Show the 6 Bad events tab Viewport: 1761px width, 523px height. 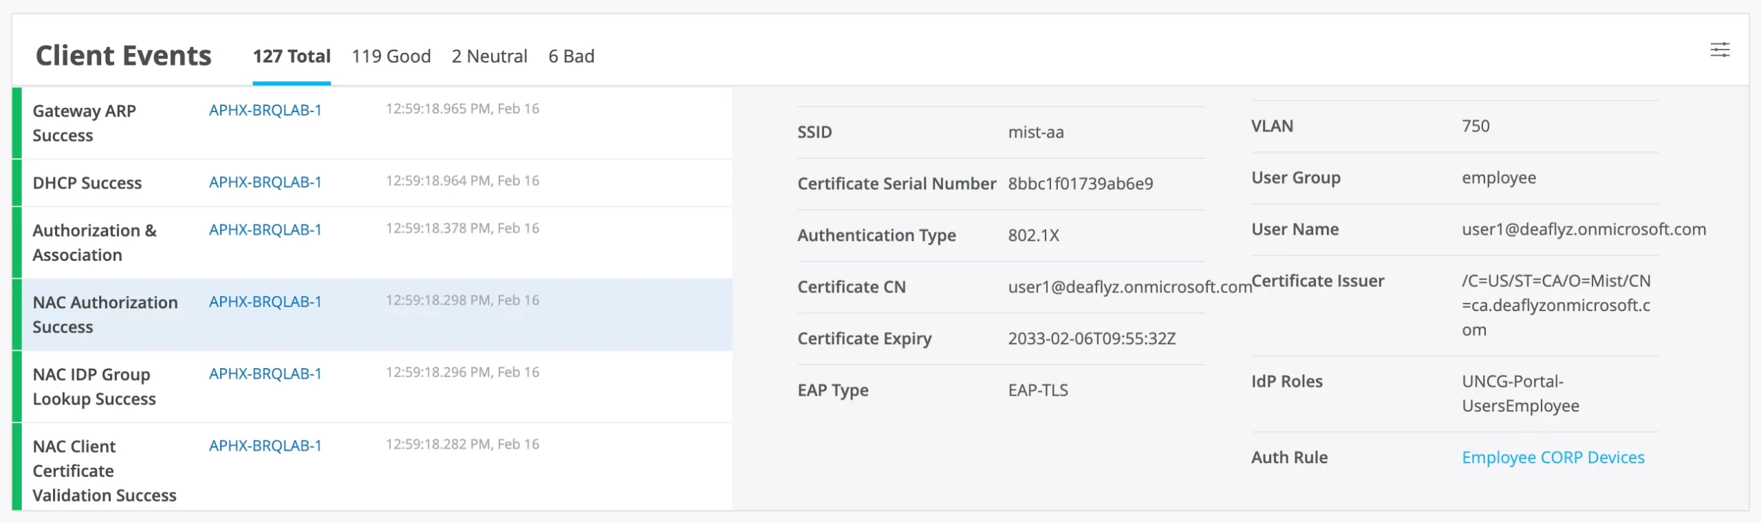coord(571,56)
